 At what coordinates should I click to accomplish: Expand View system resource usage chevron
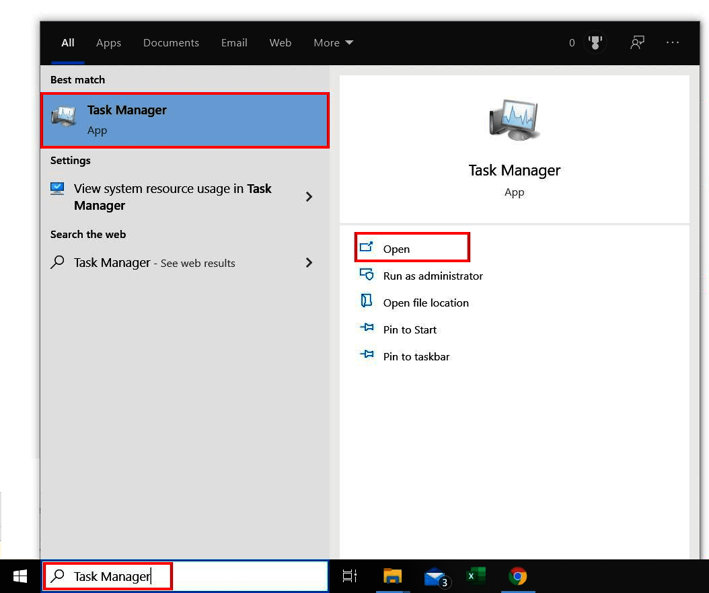309,196
